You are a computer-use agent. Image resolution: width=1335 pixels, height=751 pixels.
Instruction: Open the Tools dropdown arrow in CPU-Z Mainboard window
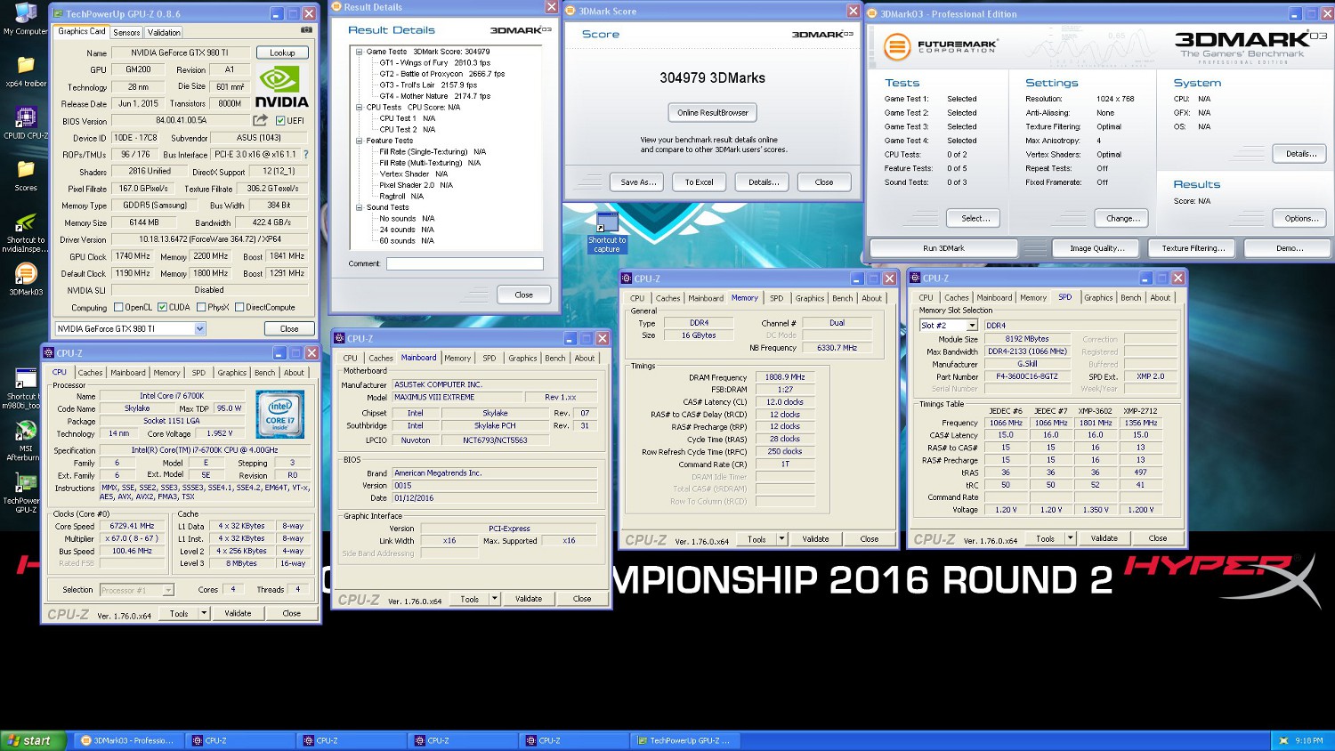(495, 599)
